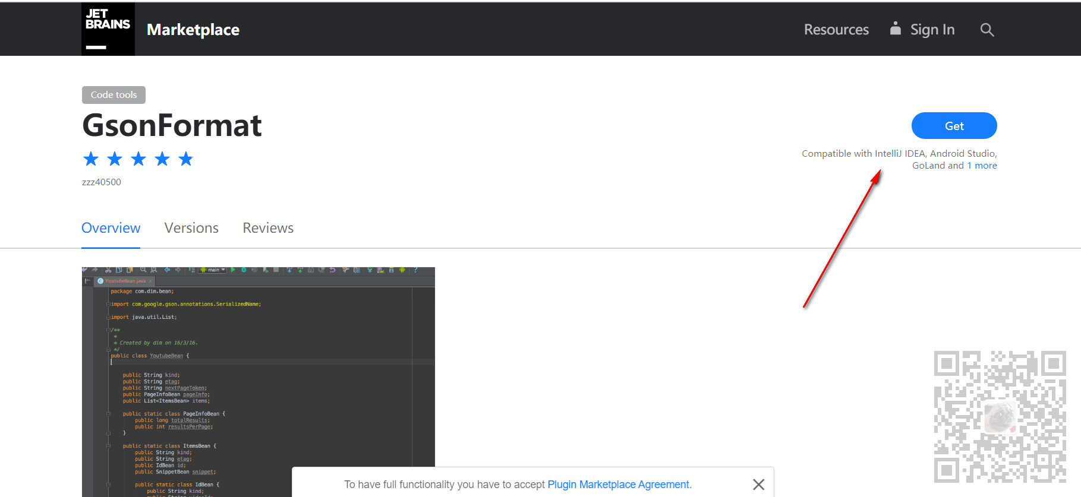Screen dimensions: 1081x497
Task: Click the third rating star
Action: pos(138,159)
